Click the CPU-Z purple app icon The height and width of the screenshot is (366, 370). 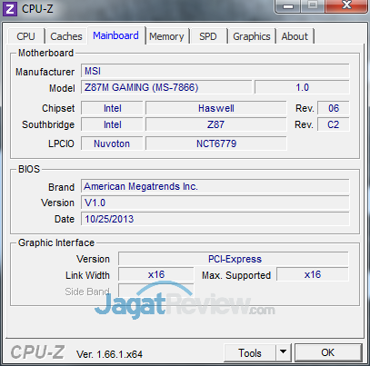point(10,9)
